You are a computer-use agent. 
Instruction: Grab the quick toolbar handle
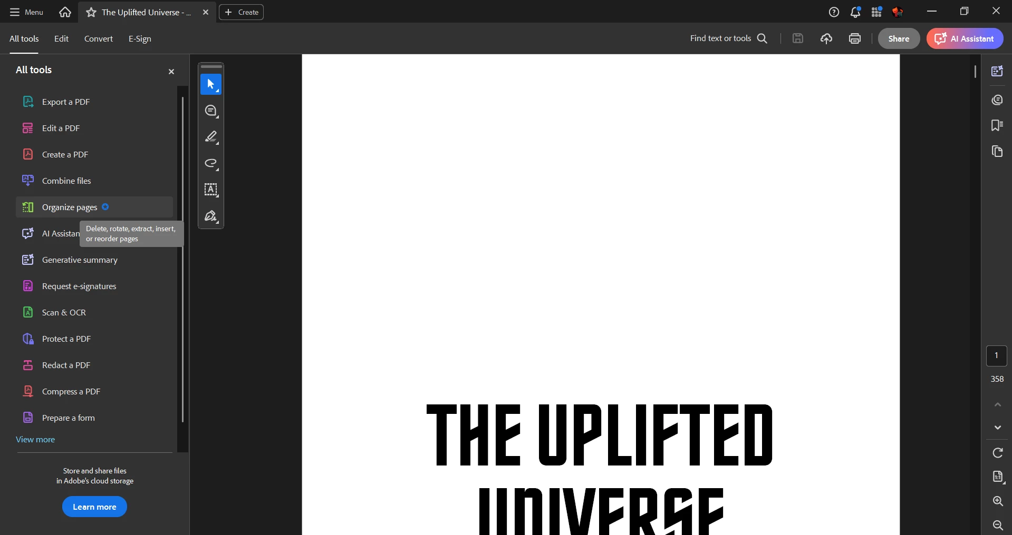pyautogui.click(x=211, y=67)
